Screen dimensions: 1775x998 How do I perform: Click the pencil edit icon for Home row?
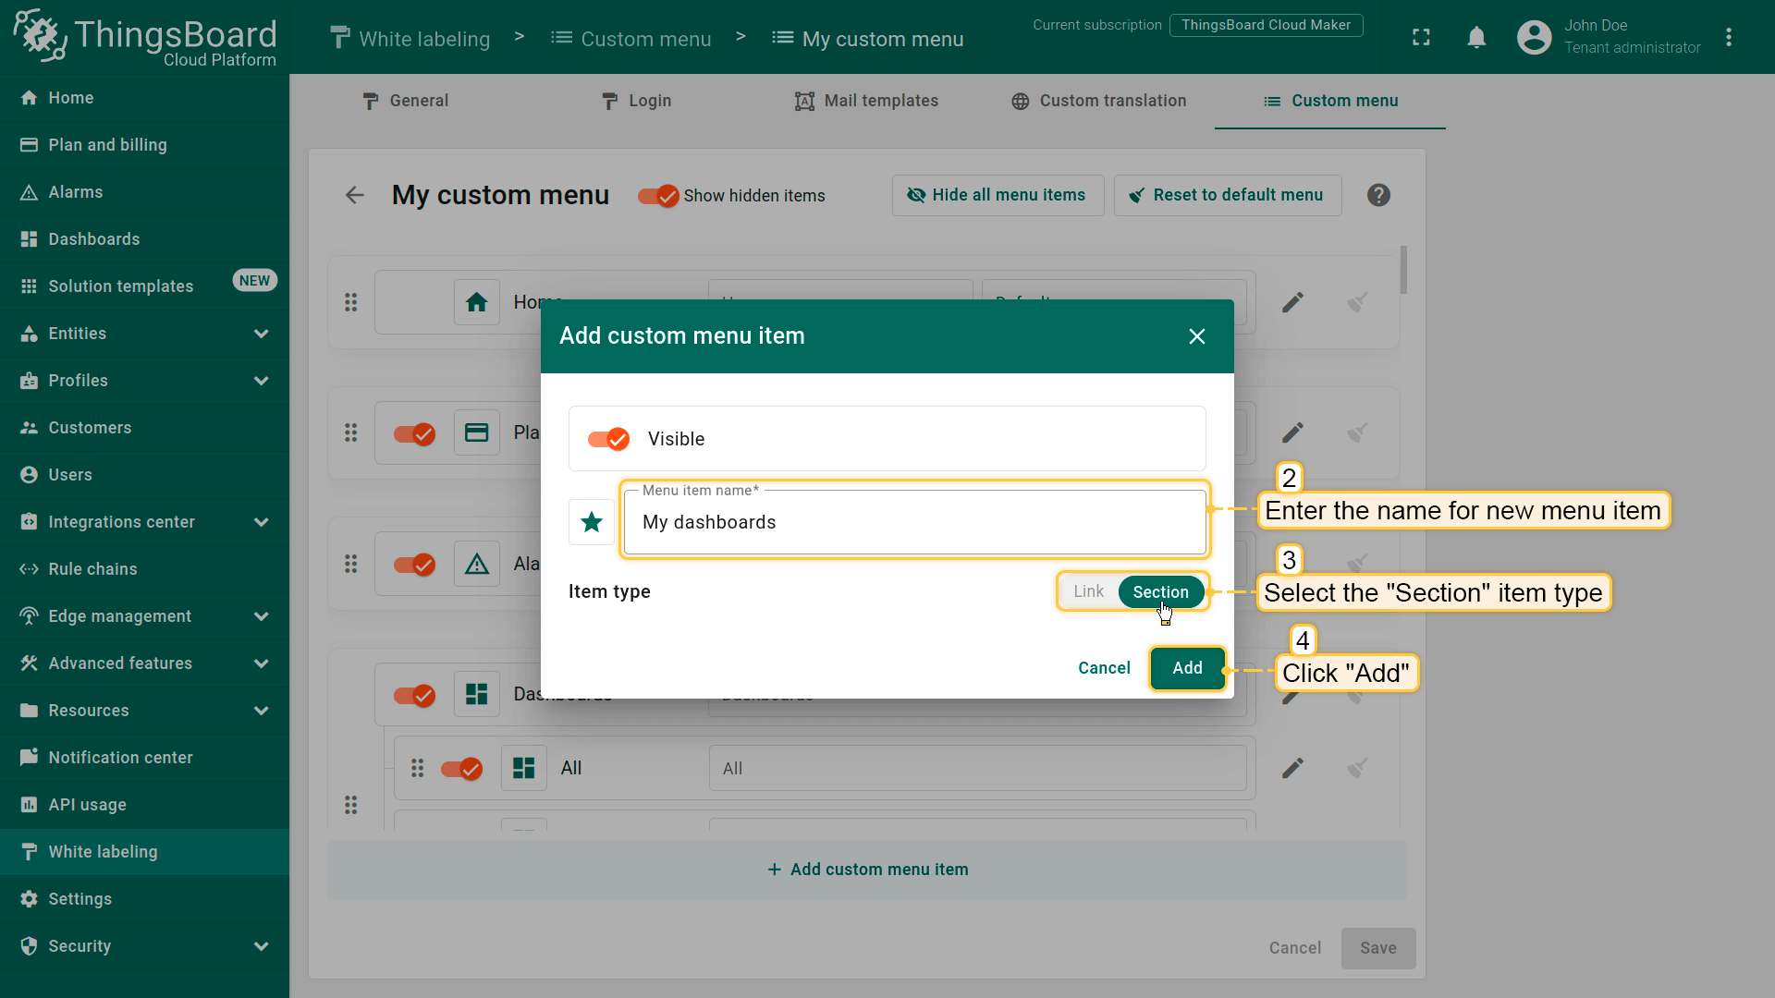pos(1292,302)
